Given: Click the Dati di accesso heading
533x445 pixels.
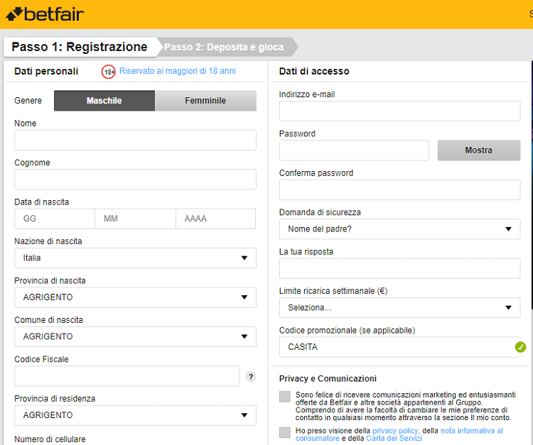Looking at the screenshot, I should coord(314,71).
